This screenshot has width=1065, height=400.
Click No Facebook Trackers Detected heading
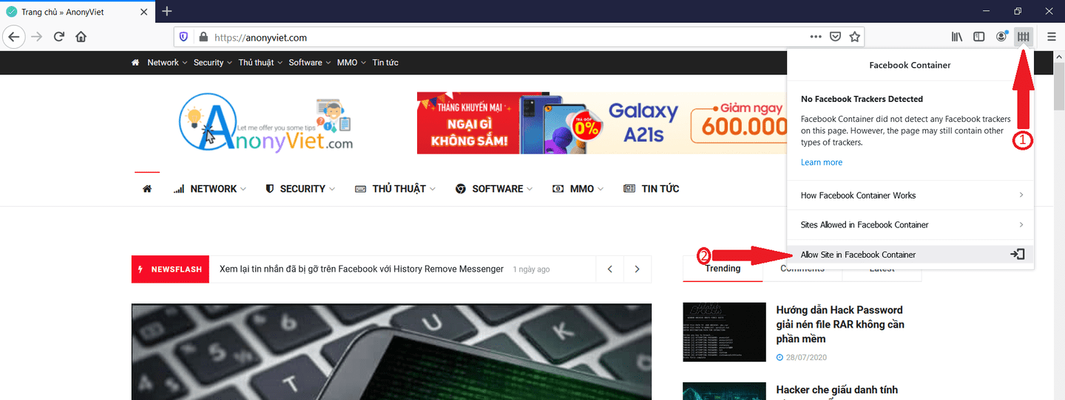pos(862,99)
